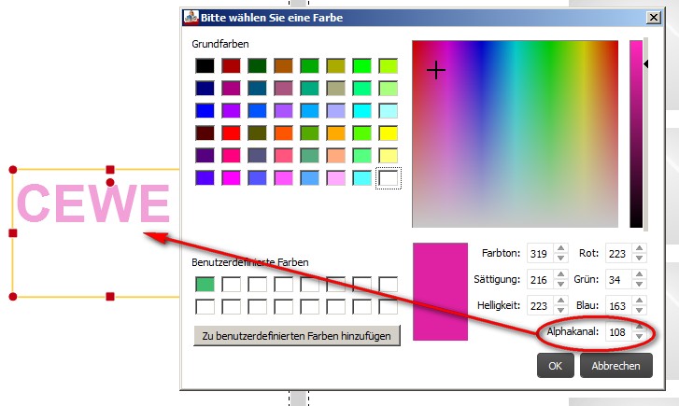The width and height of the screenshot is (679, 406).
Task: Choose the dark green basic swatch
Action: (257, 65)
